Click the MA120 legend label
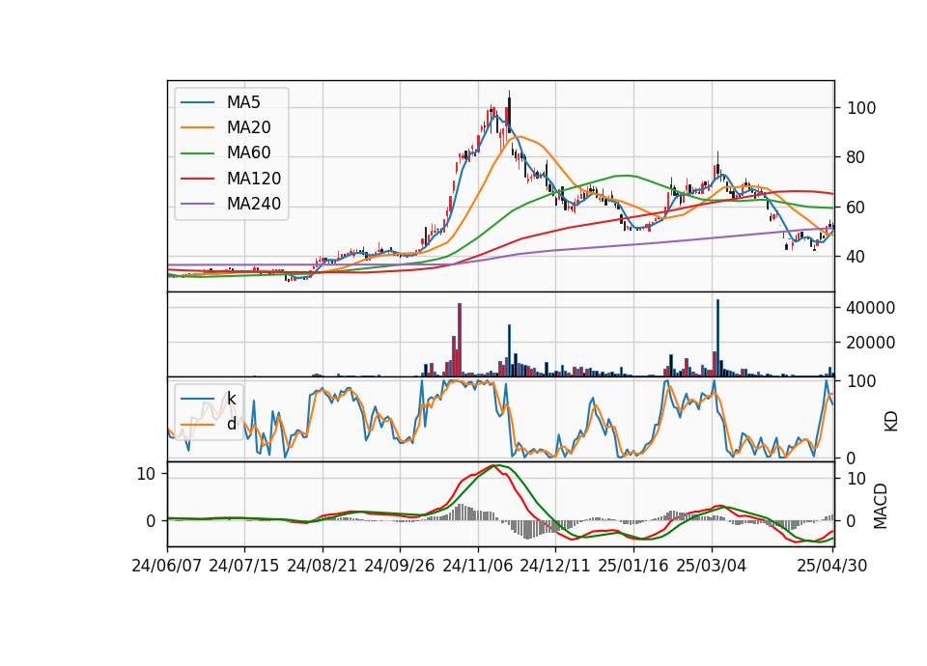Image resolution: width=927 pixels, height=666 pixels. [254, 179]
